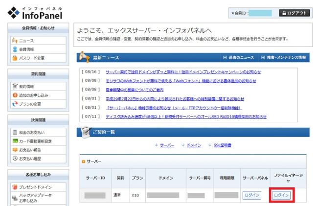Open お支払い履歴 menu item
Image resolution: width=318 pixels, height=206 pixels.
coord(38,159)
